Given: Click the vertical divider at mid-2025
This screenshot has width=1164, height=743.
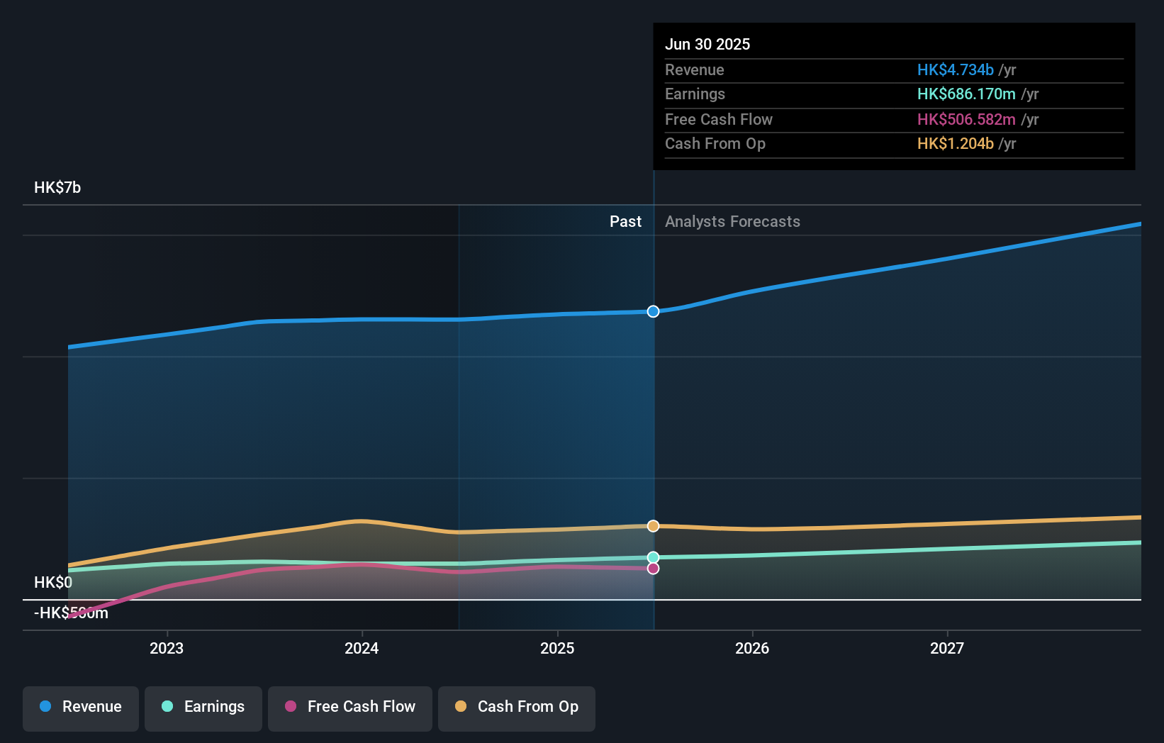Looking at the screenshot, I should click(x=653, y=425).
